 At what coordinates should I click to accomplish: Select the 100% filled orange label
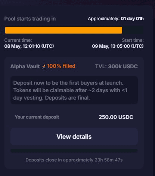tap(61, 66)
